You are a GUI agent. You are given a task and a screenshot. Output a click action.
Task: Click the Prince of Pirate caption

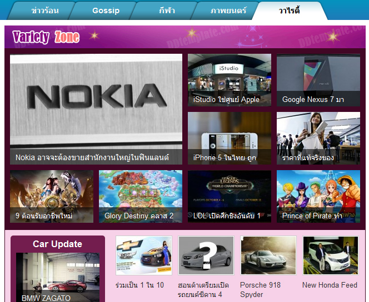[312, 216]
